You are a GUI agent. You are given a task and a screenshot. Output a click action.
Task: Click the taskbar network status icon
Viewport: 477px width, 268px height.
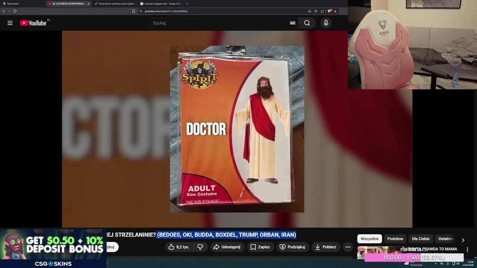click(x=454, y=264)
